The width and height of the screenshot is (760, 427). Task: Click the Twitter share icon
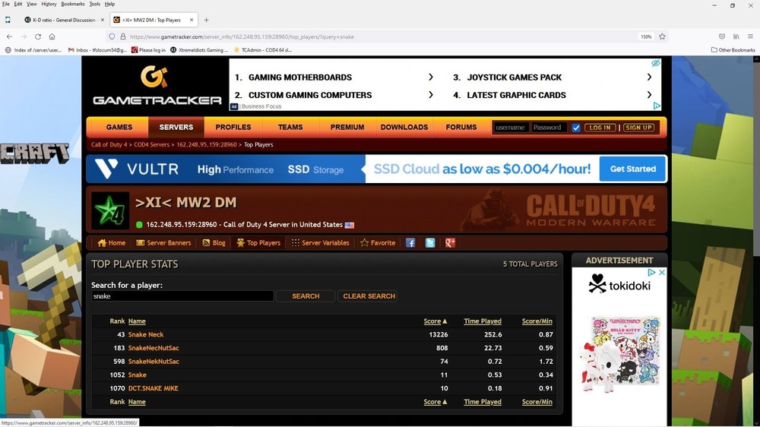[430, 243]
